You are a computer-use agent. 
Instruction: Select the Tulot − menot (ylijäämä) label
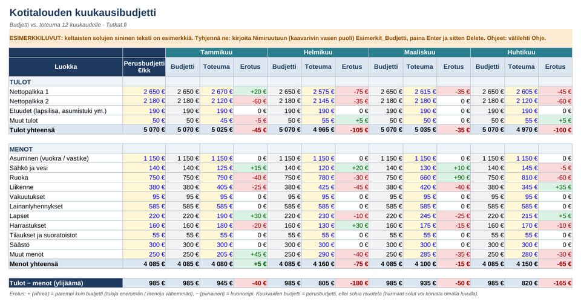pos(66,283)
